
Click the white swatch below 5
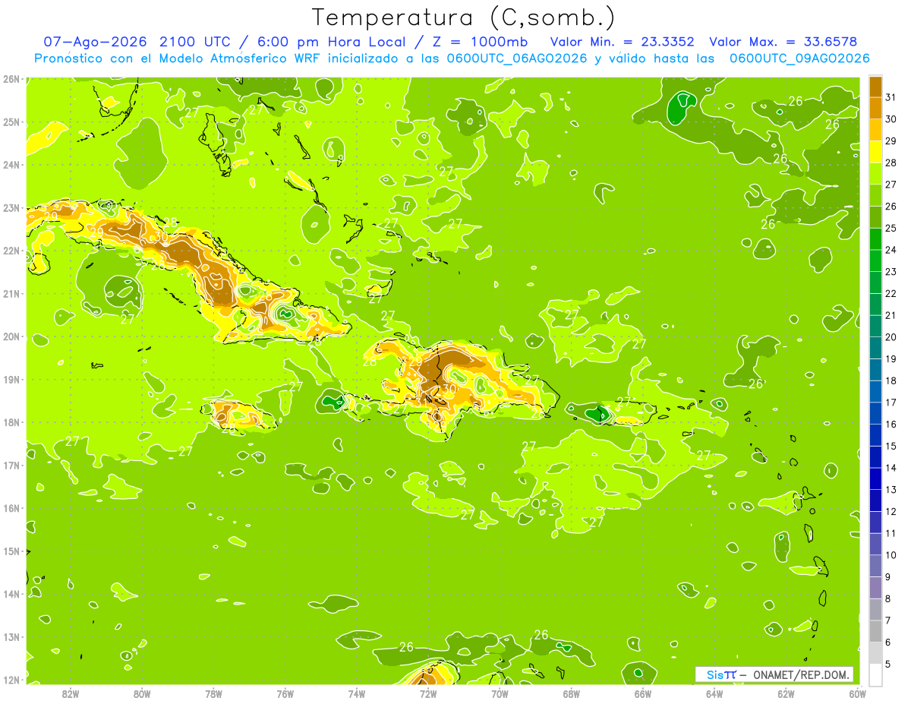(875, 674)
